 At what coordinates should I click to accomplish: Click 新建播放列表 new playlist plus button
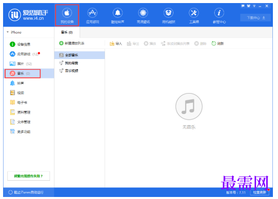[x=72, y=43]
